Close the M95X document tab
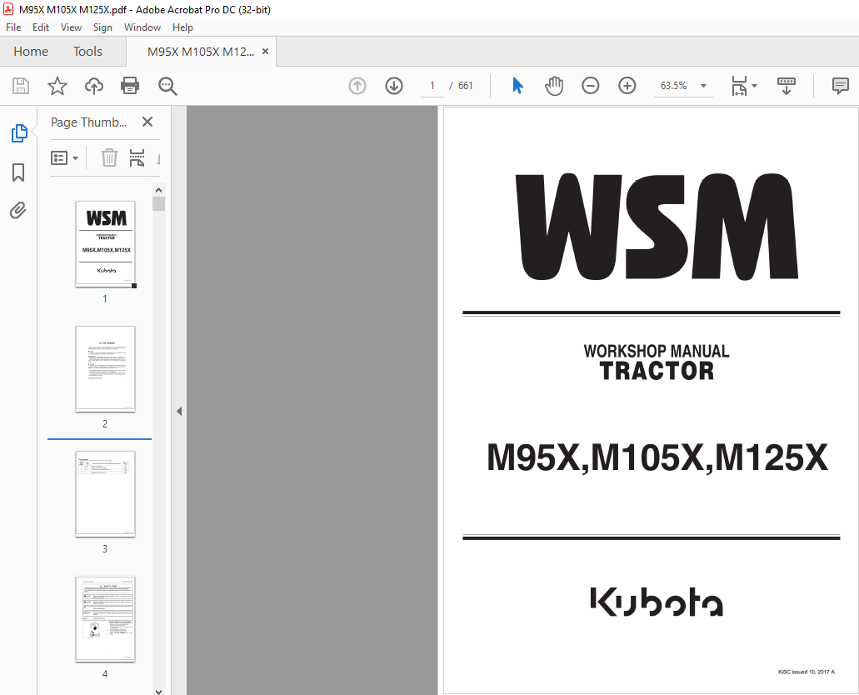 click(265, 51)
